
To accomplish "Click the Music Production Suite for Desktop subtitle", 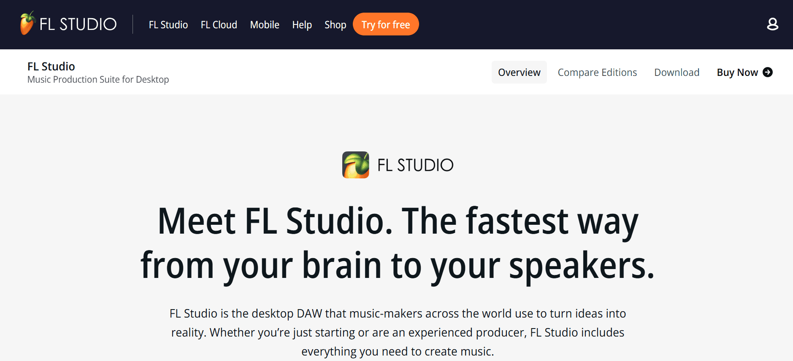I will pos(98,80).
